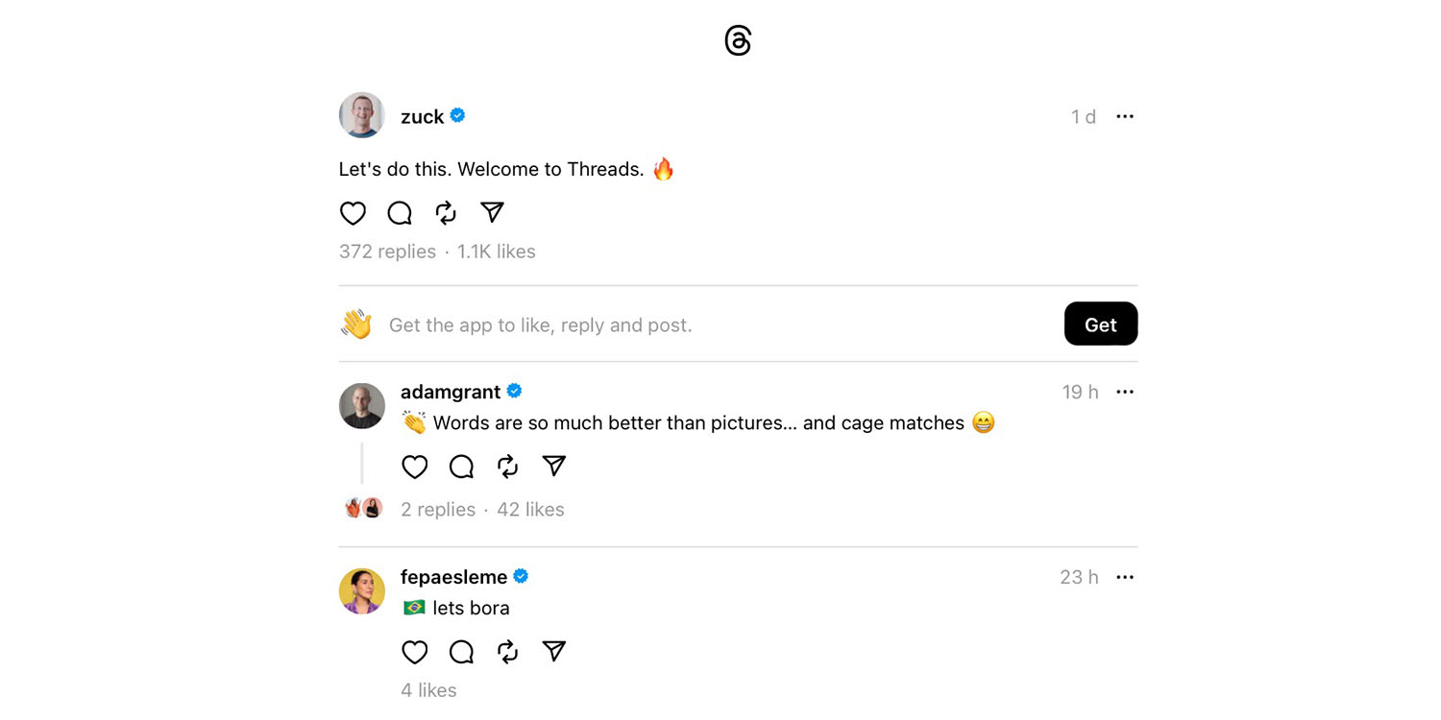Repost adamgrant's reply
This screenshot has height=720, width=1441.
click(507, 467)
